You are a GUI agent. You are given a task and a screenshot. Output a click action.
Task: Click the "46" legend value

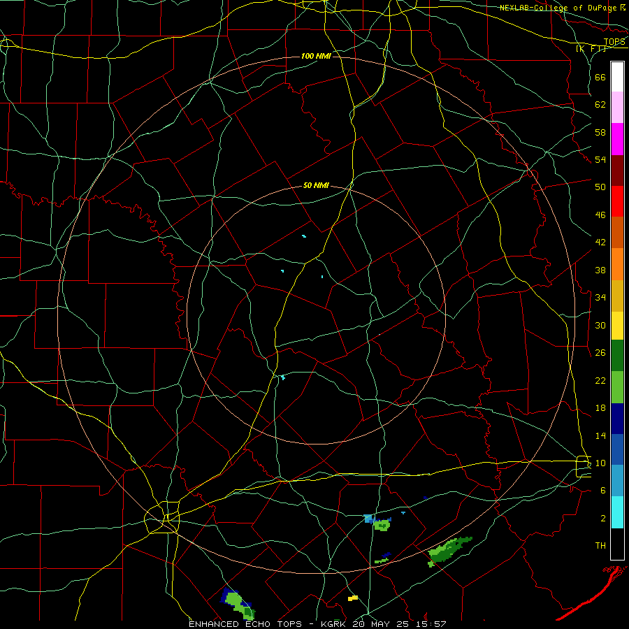600,215
